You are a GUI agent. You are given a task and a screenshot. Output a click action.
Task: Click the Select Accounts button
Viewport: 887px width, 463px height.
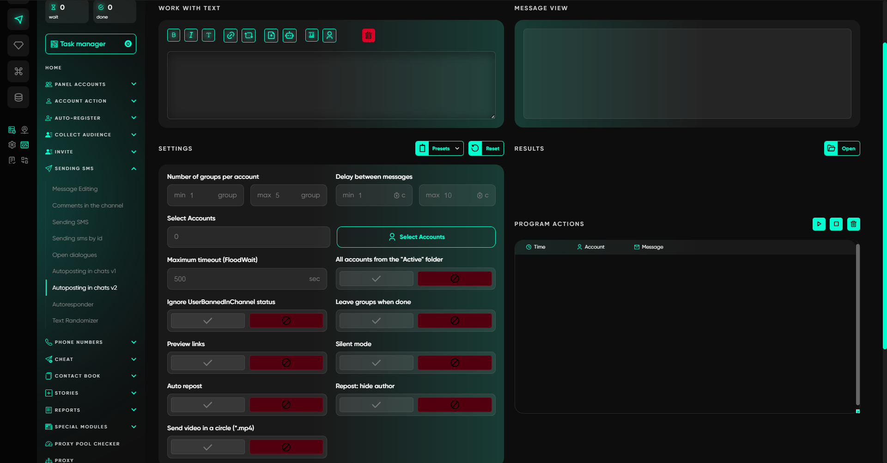416,237
